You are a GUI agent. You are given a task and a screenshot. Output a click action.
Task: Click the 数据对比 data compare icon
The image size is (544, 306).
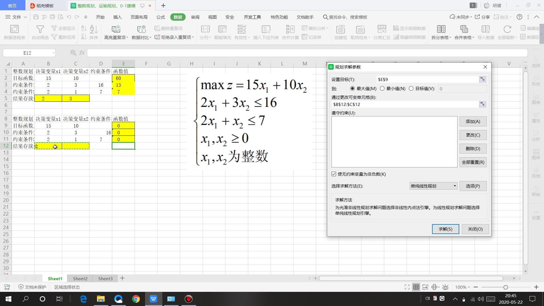coord(141,29)
